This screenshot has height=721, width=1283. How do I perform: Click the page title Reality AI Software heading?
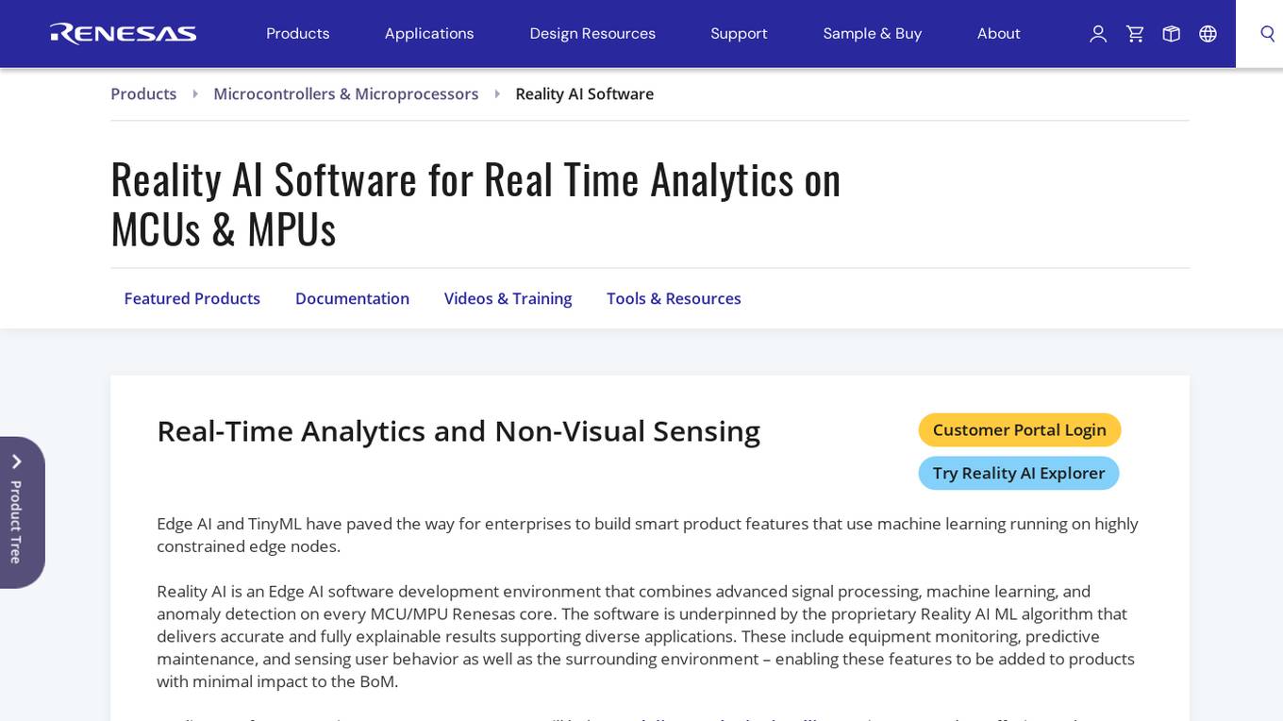(x=475, y=203)
